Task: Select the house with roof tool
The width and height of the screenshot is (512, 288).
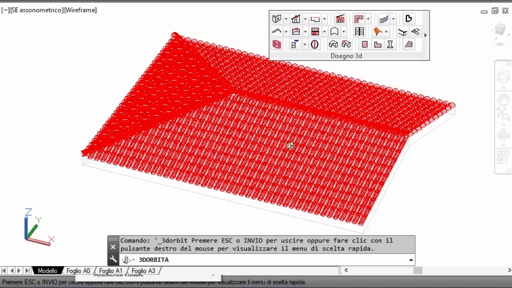Action: pos(296,19)
